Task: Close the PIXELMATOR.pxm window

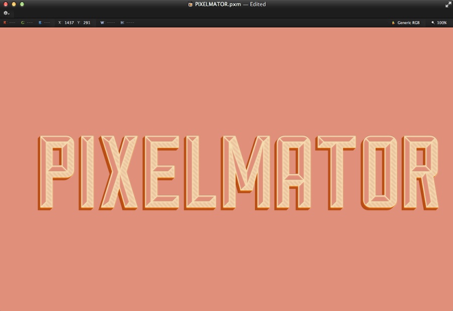Action: pos(6,5)
